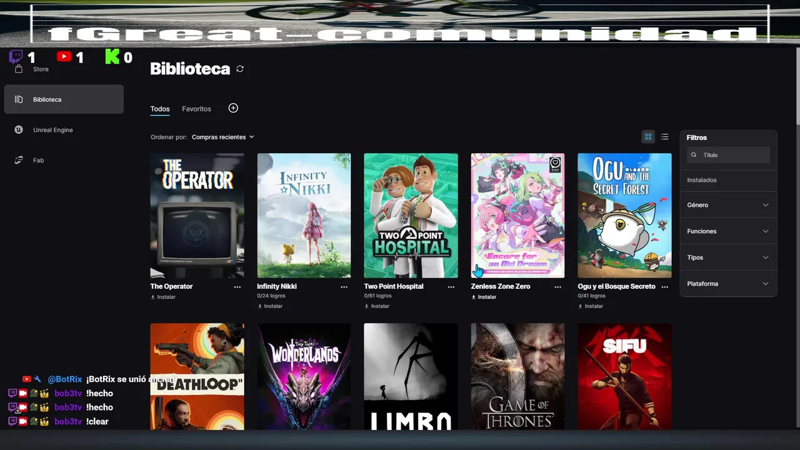Click the search magnifier icon in Filtros
The height and width of the screenshot is (450, 800).
pos(694,155)
